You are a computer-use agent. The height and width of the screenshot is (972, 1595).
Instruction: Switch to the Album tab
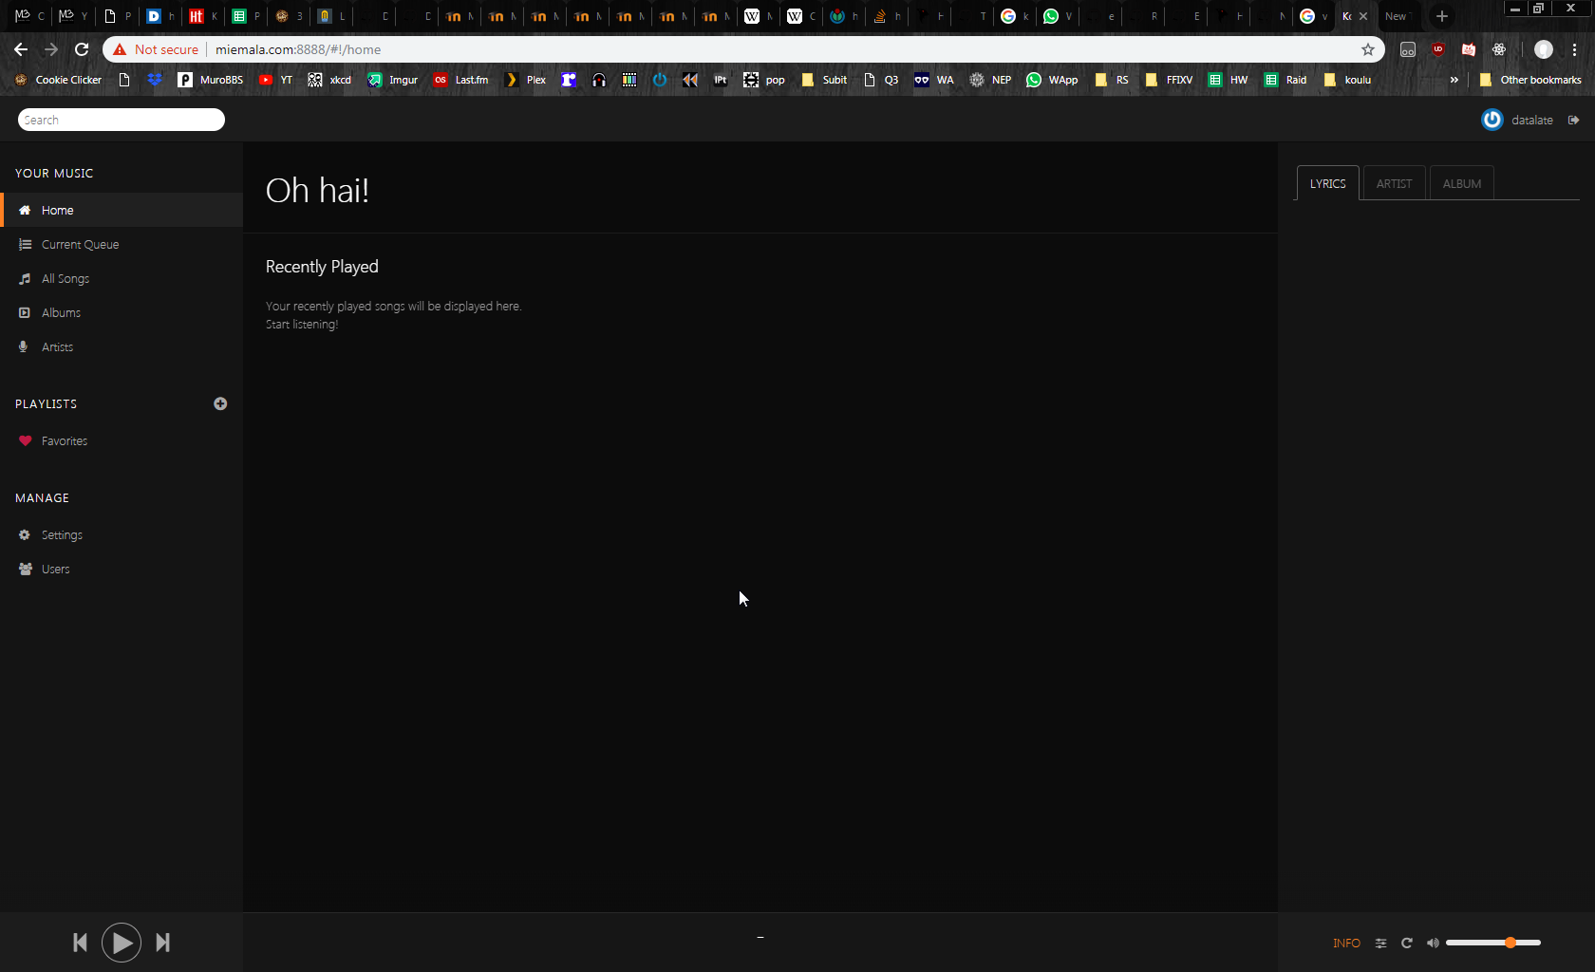pyautogui.click(x=1461, y=184)
